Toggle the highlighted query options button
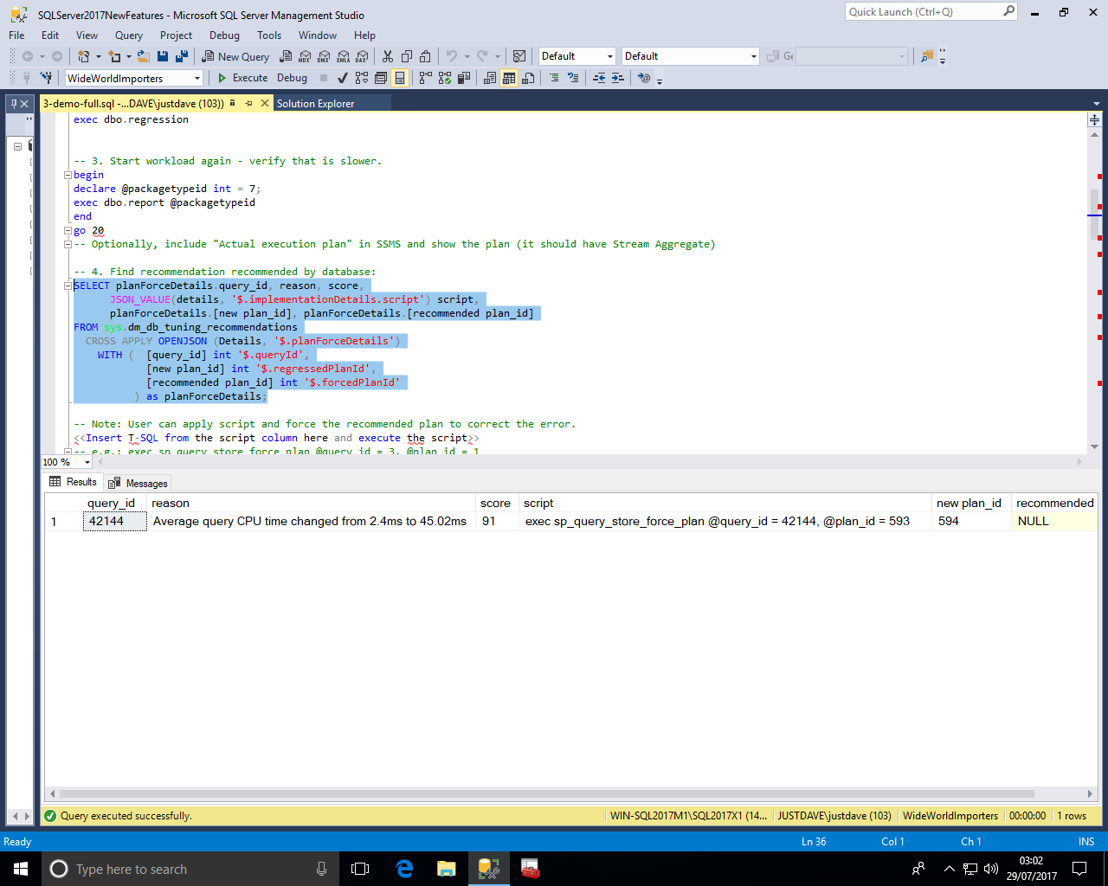Screen dimensions: 1108x886 400,78
